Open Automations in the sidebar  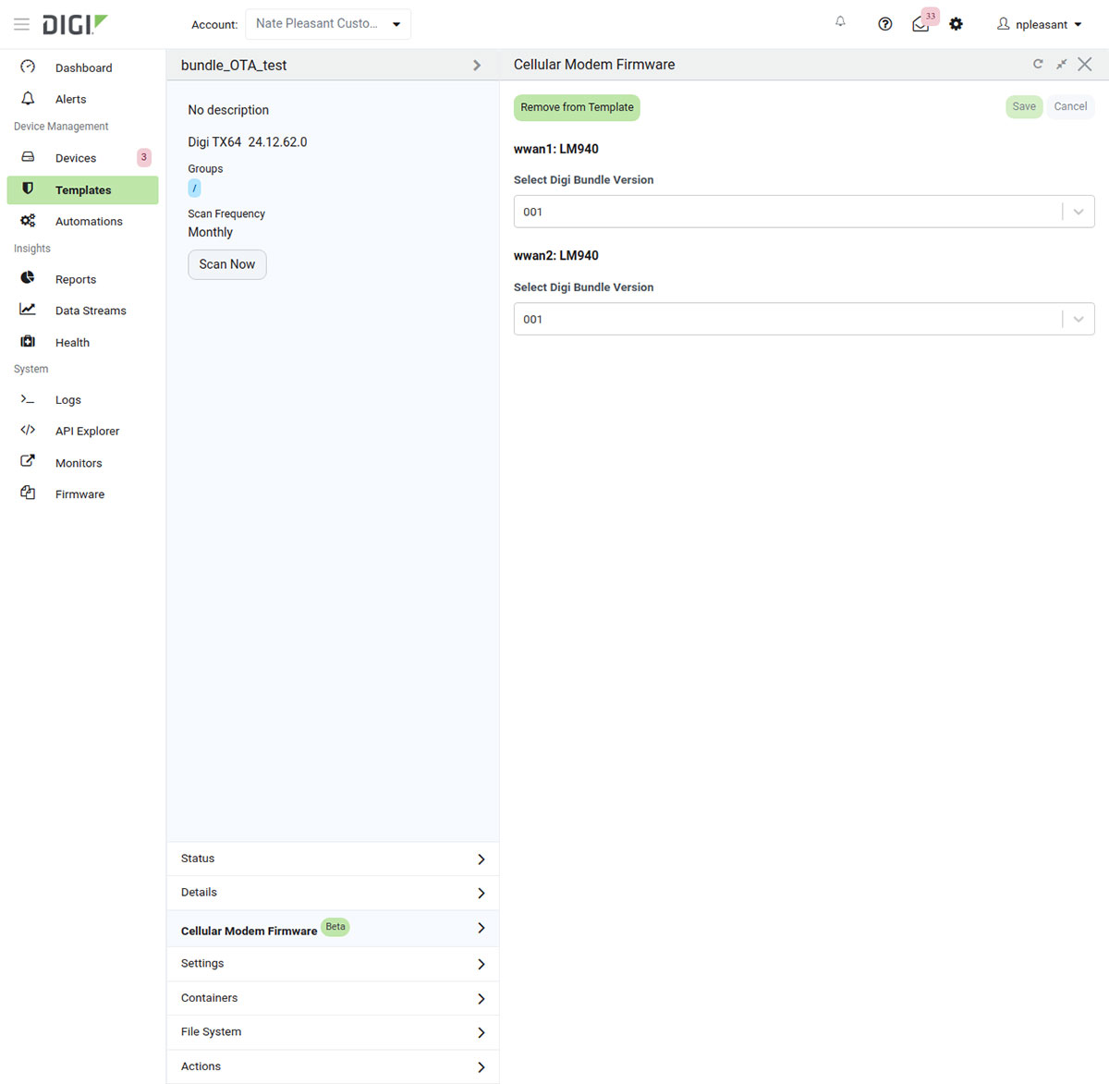(x=89, y=222)
